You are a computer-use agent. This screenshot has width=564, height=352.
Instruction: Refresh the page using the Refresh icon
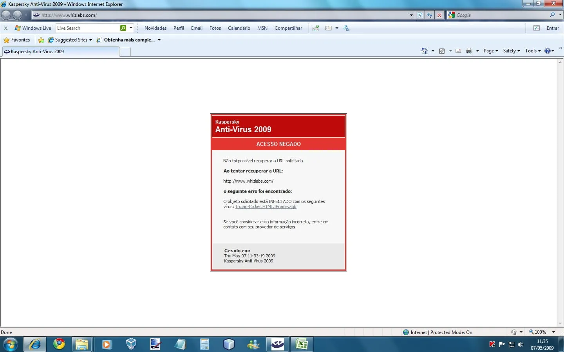click(x=430, y=15)
